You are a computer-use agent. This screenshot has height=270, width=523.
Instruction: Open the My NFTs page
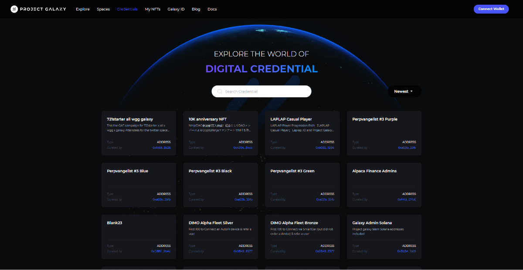pyautogui.click(x=153, y=9)
